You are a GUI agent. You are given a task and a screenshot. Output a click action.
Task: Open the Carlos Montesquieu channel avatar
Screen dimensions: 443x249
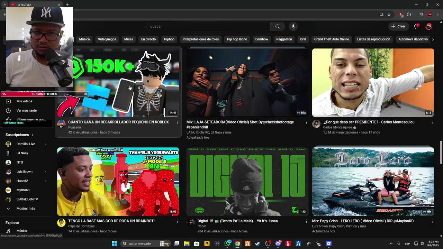pyautogui.click(x=316, y=124)
